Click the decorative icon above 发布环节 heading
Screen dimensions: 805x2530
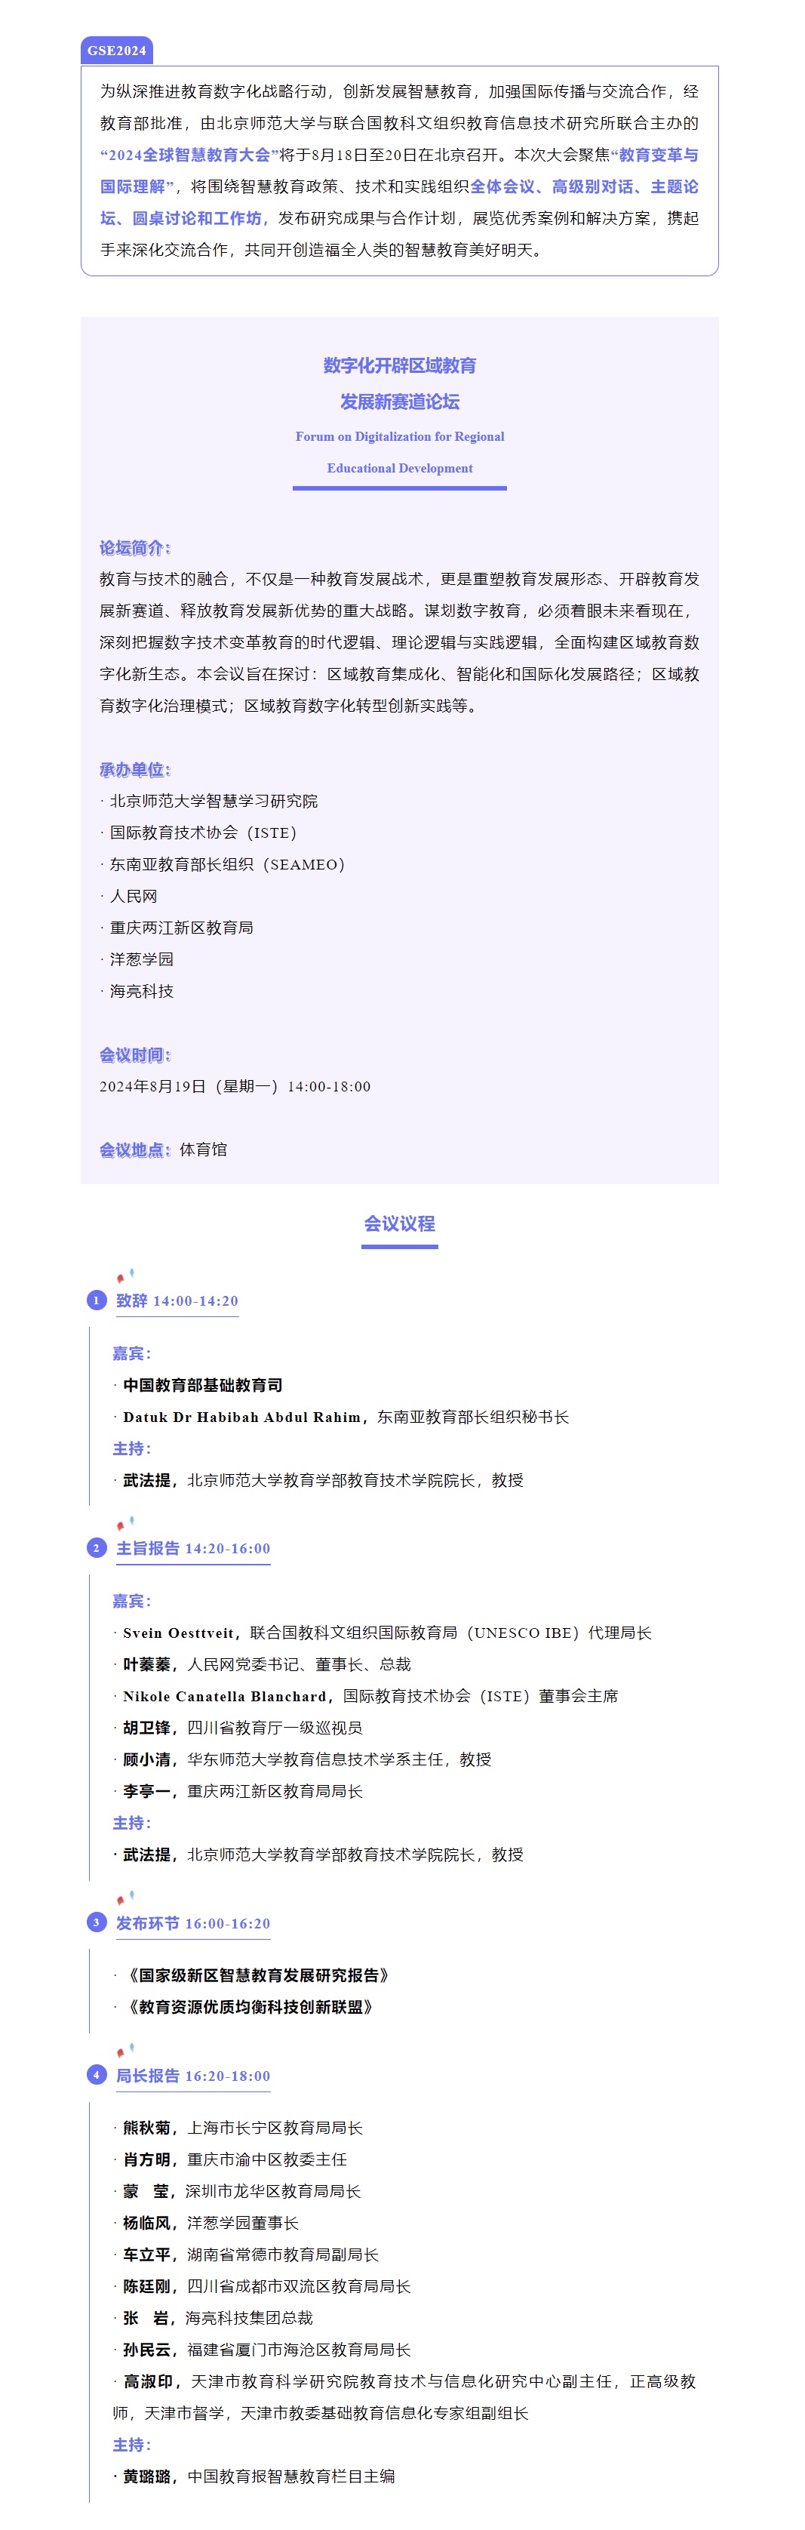coord(124,1900)
